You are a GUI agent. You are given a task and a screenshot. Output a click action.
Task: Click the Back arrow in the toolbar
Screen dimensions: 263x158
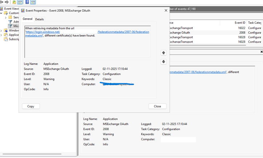1,2
